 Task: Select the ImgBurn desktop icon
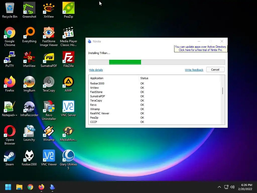coord(29,84)
